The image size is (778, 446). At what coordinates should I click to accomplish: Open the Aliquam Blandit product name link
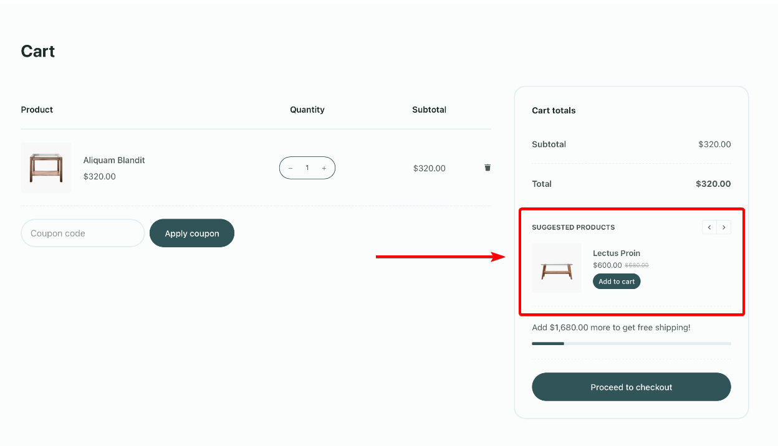coord(114,160)
